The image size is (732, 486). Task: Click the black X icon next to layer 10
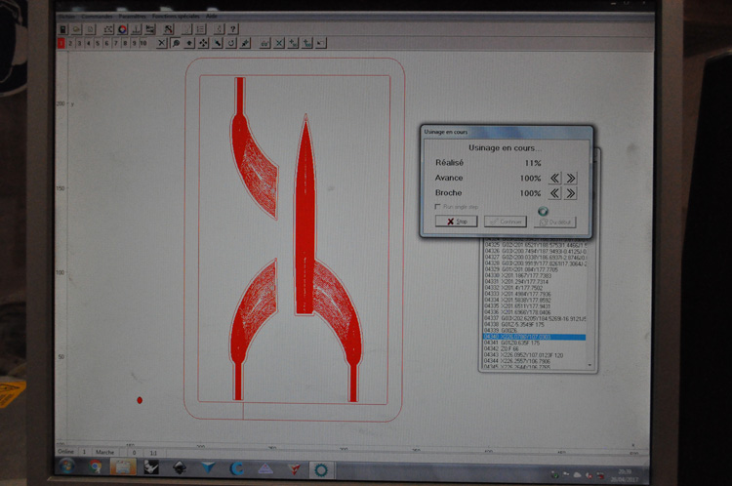161,43
